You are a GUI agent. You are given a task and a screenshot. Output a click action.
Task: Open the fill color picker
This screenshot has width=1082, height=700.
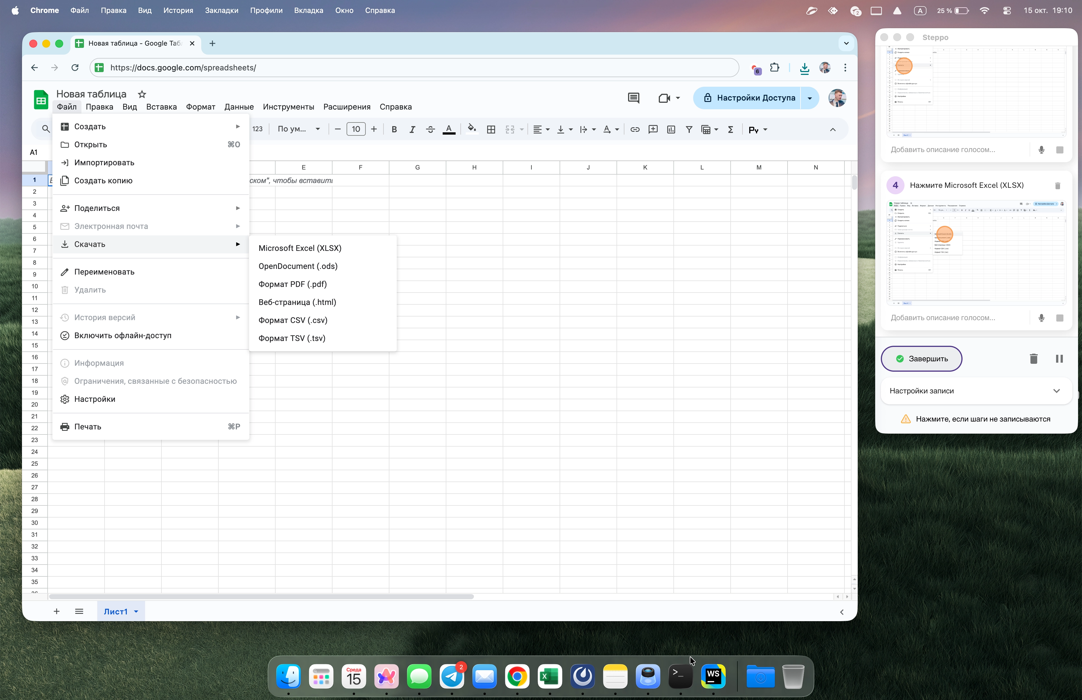[471, 130]
